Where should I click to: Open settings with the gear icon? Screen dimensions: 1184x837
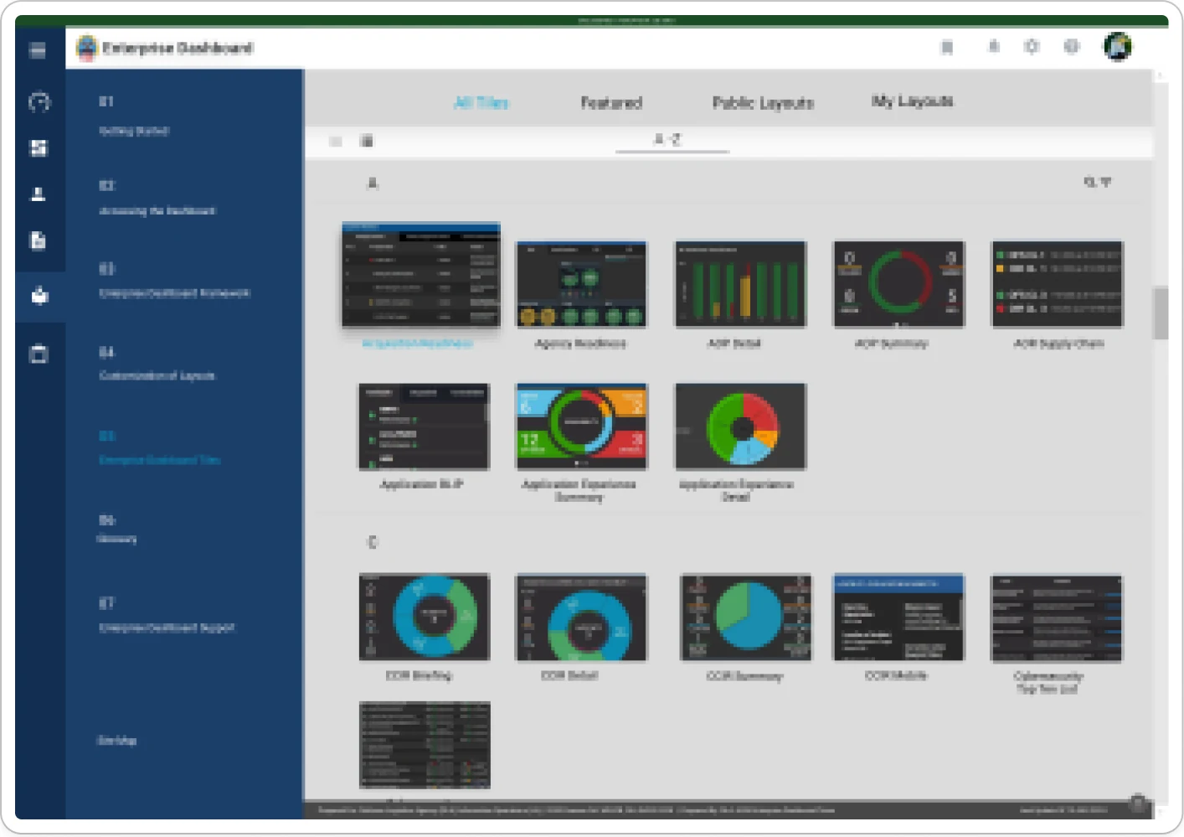(1032, 47)
